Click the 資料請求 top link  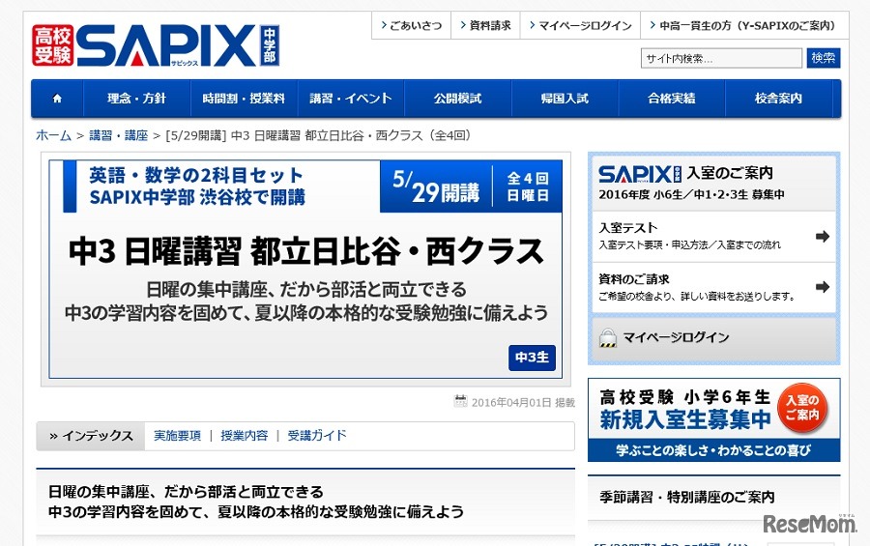click(485, 25)
